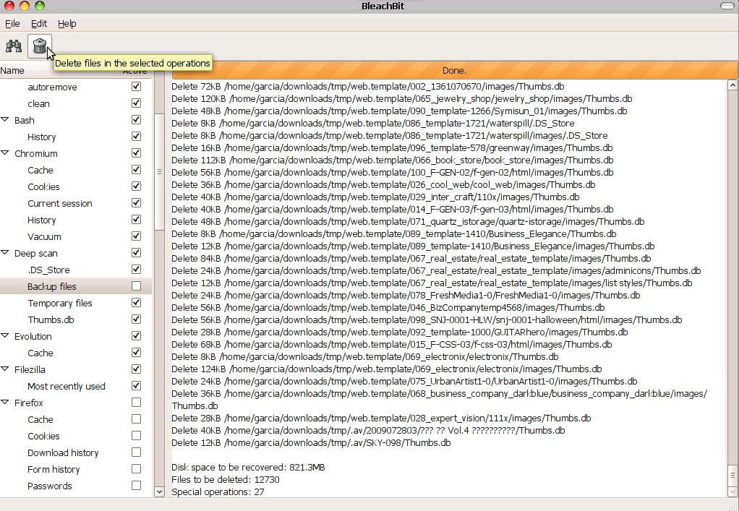This screenshot has width=739, height=511.
Task: Toggle the Bash group checkbox
Action: coord(136,120)
